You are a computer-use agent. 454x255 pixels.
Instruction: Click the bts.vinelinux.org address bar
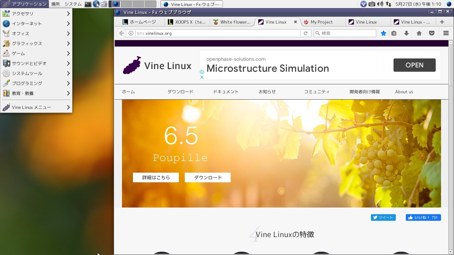click(217, 33)
